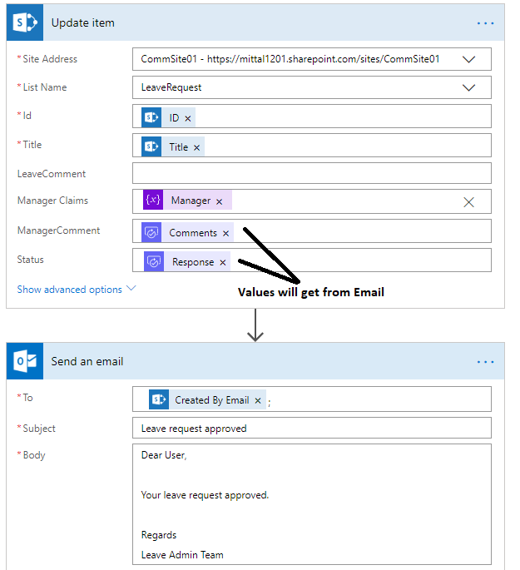Click the 'Dear User,' line in Body

point(164,455)
